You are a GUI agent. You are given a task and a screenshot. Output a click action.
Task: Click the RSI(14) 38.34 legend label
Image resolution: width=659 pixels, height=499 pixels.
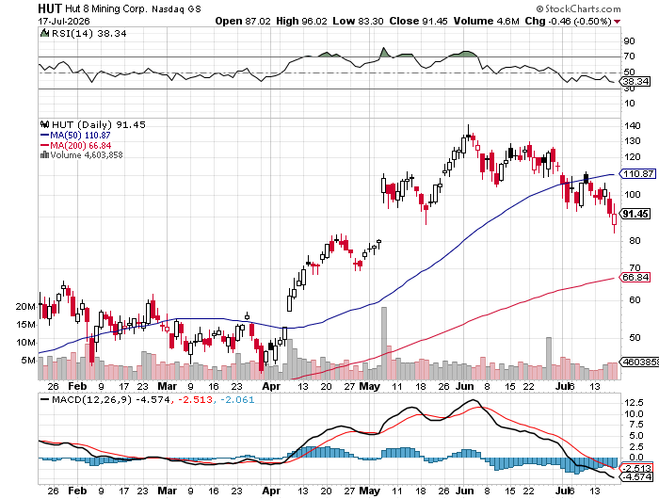point(88,34)
